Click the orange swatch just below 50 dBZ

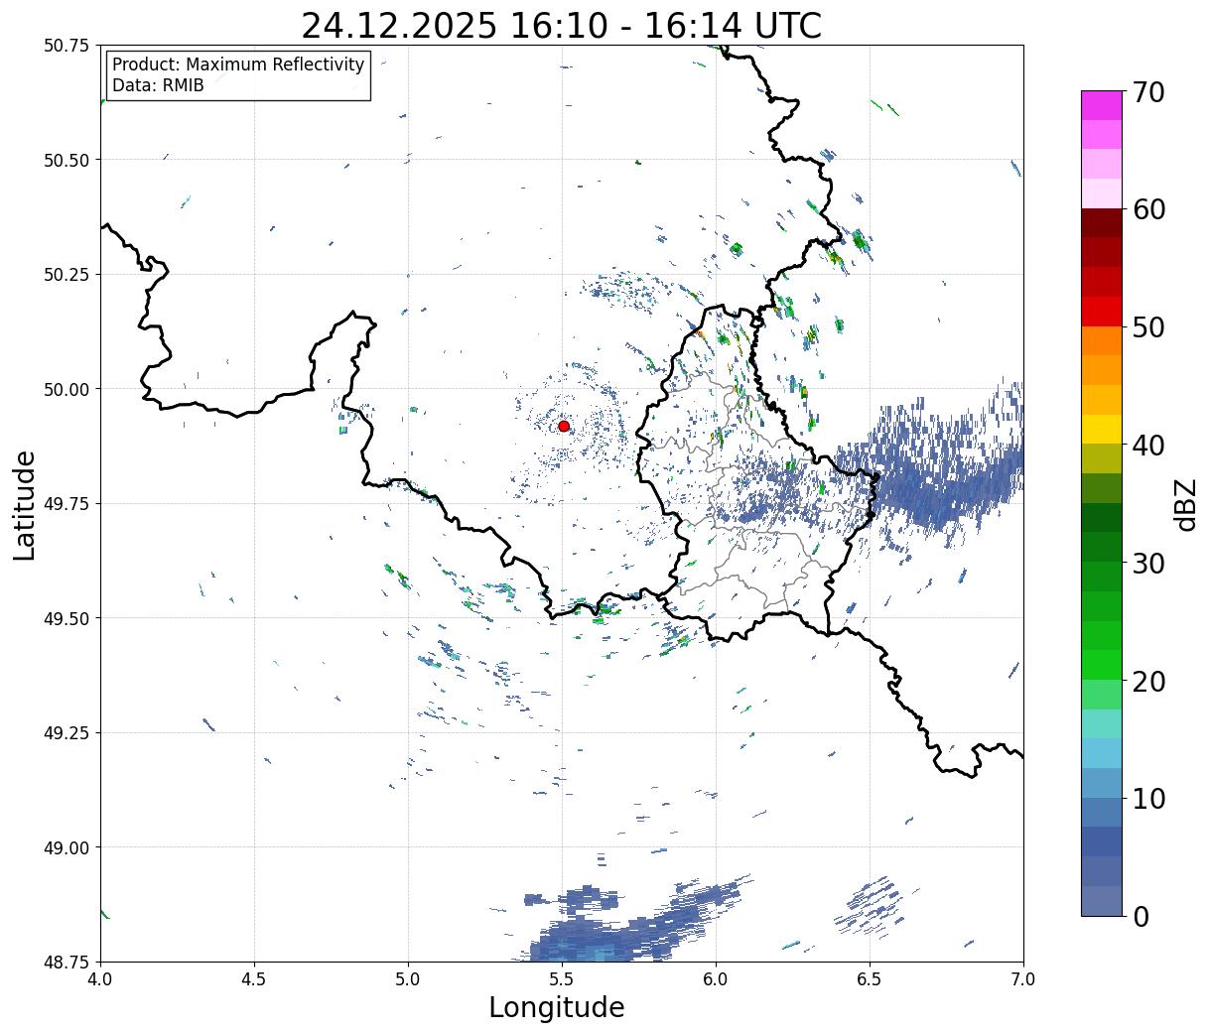click(1102, 340)
